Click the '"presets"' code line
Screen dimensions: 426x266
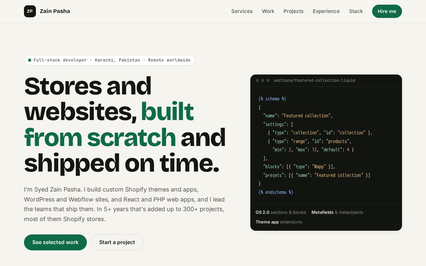coord(317,175)
